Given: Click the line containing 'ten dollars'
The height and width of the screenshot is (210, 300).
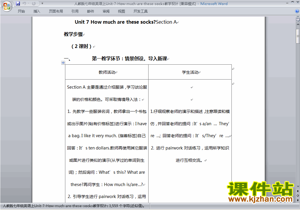Looking at the screenshot, I should pyautogui.click(x=107, y=148).
